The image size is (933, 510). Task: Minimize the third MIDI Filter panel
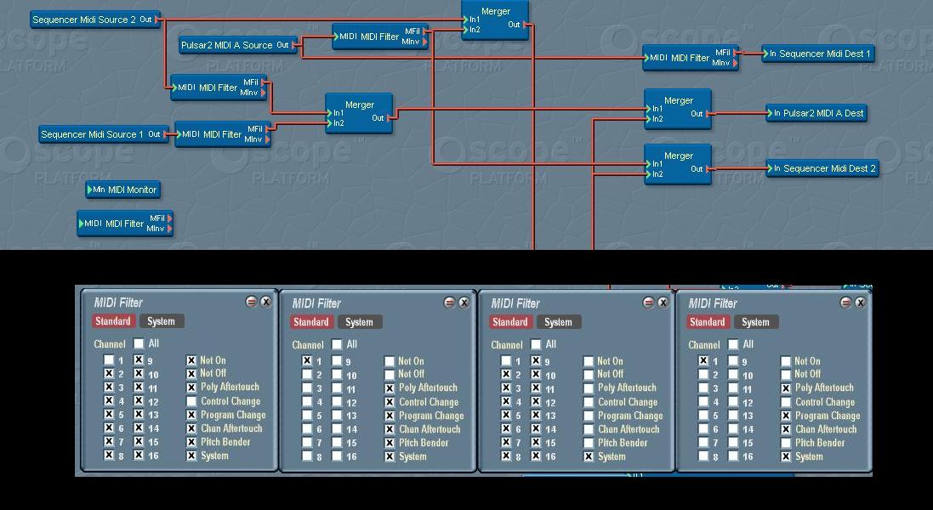click(x=648, y=303)
